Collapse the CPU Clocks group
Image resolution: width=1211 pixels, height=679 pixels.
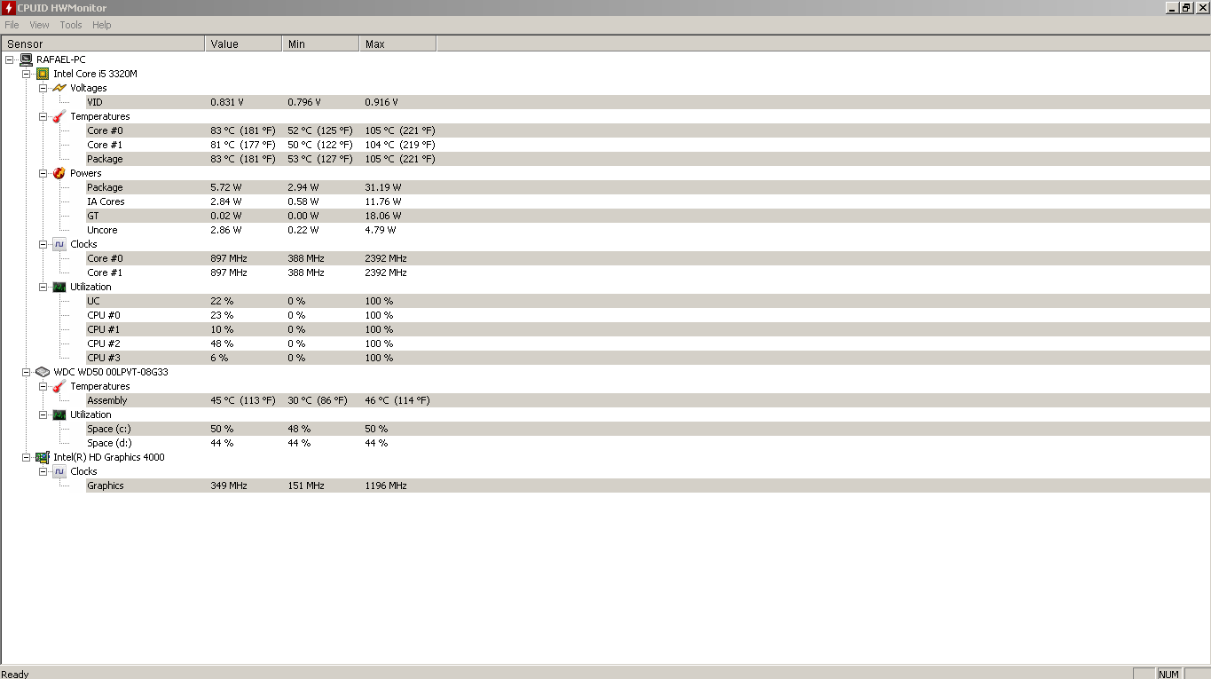coord(43,244)
